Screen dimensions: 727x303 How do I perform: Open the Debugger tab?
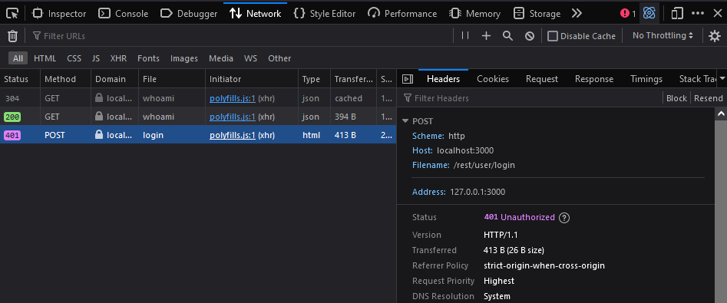coord(189,14)
